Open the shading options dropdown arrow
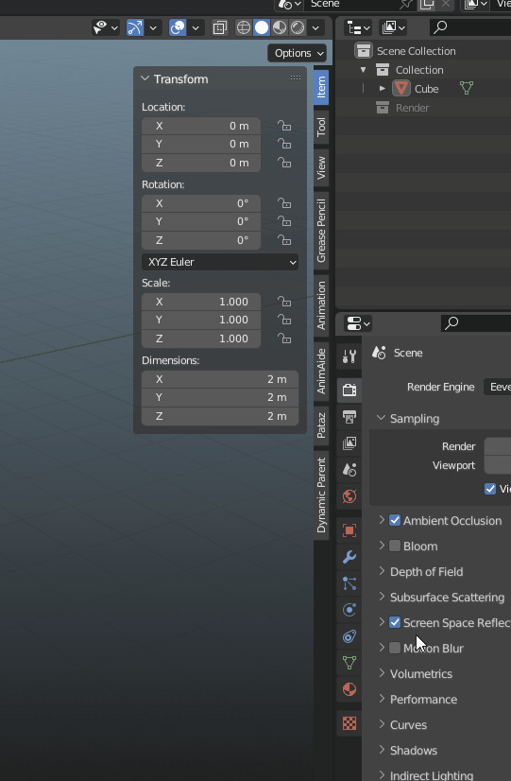Image resolution: width=511 pixels, height=781 pixels. click(315, 27)
